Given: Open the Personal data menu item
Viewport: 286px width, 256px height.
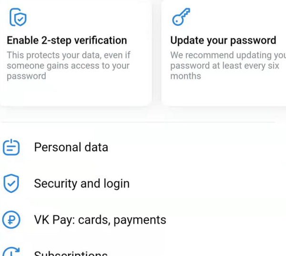Looking at the screenshot, I should [x=71, y=148].
